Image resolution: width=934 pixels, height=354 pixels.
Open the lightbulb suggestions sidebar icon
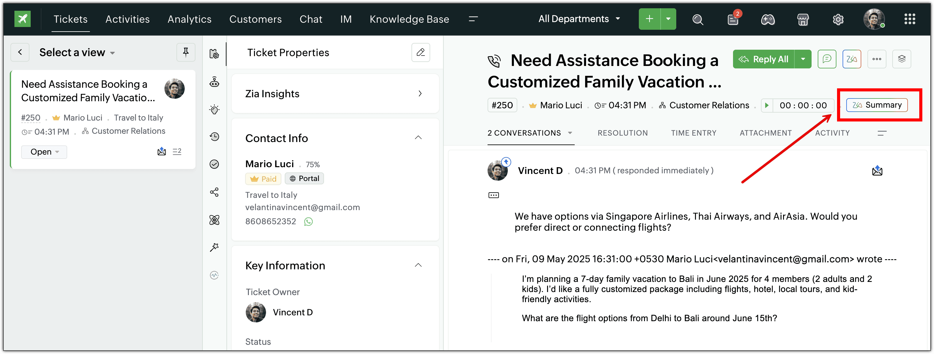click(214, 110)
